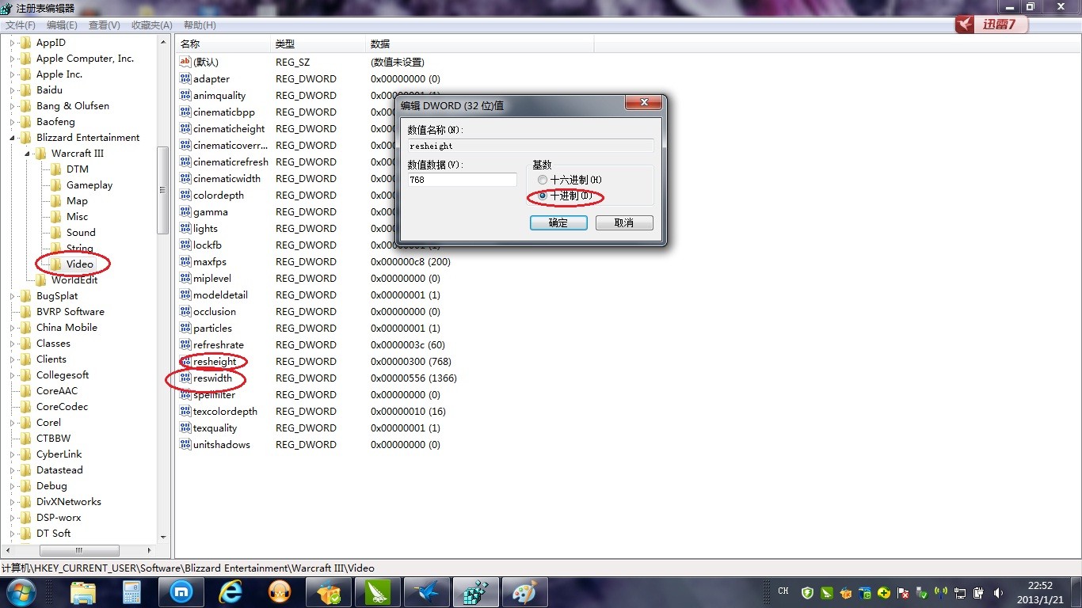Viewport: 1082px width, 608px height.
Task: Select the Misc tree item
Action: pos(77,216)
